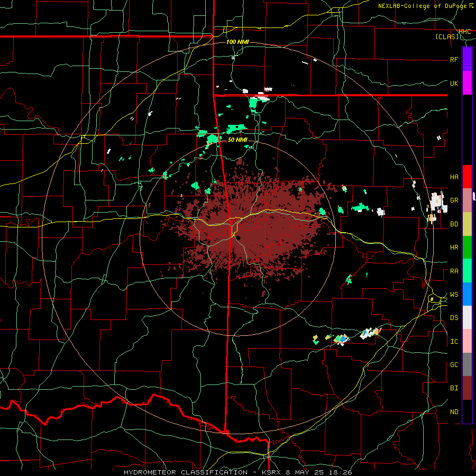
Task: Click the HA legend label
Action: (454, 177)
